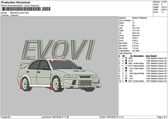Click the Total Bobbin 201.69ft value
Screen dimensions: 168x119
[136, 51]
